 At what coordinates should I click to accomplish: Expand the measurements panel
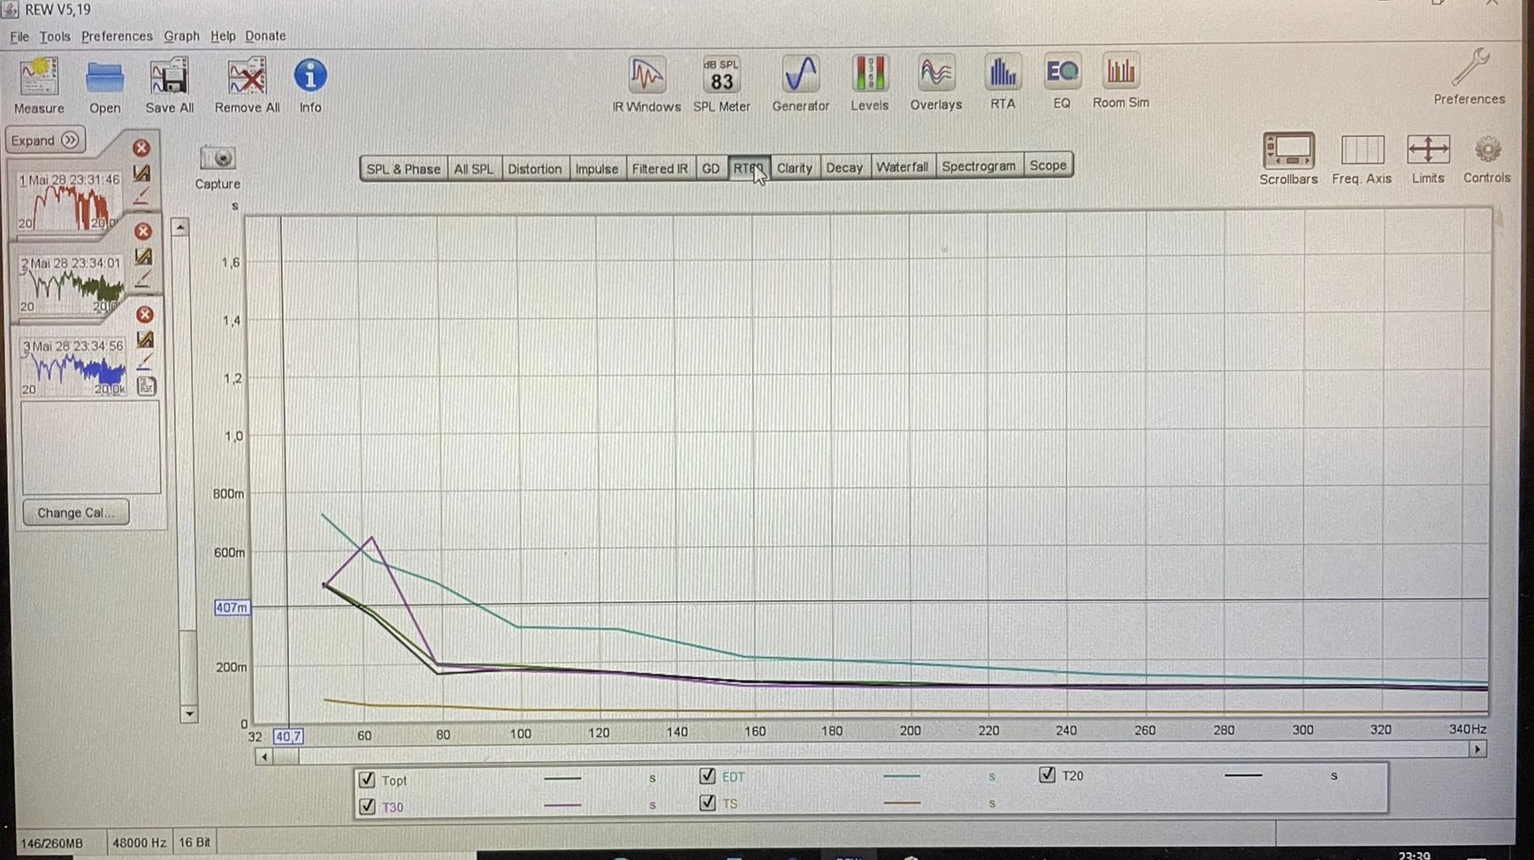coord(45,141)
